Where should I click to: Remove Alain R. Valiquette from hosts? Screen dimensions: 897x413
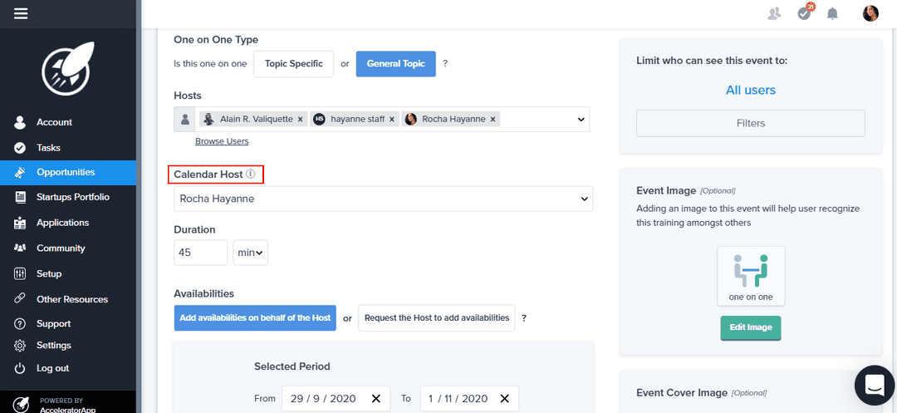pos(301,120)
